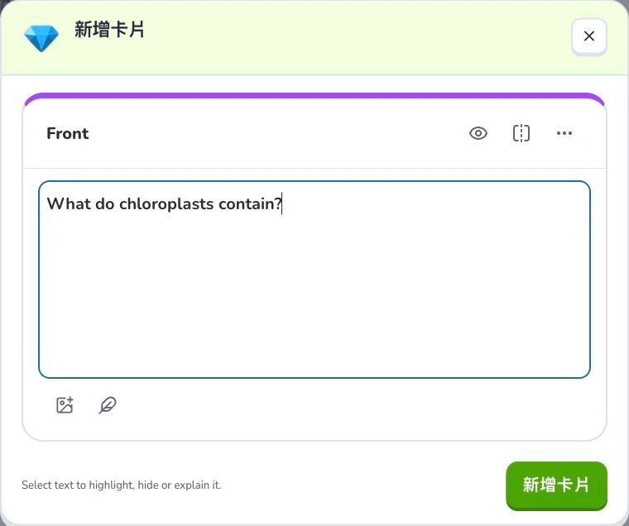This screenshot has height=526, width=629.
Task: Click the 新增卡片 dialog title text
Action: coord(109,30)
